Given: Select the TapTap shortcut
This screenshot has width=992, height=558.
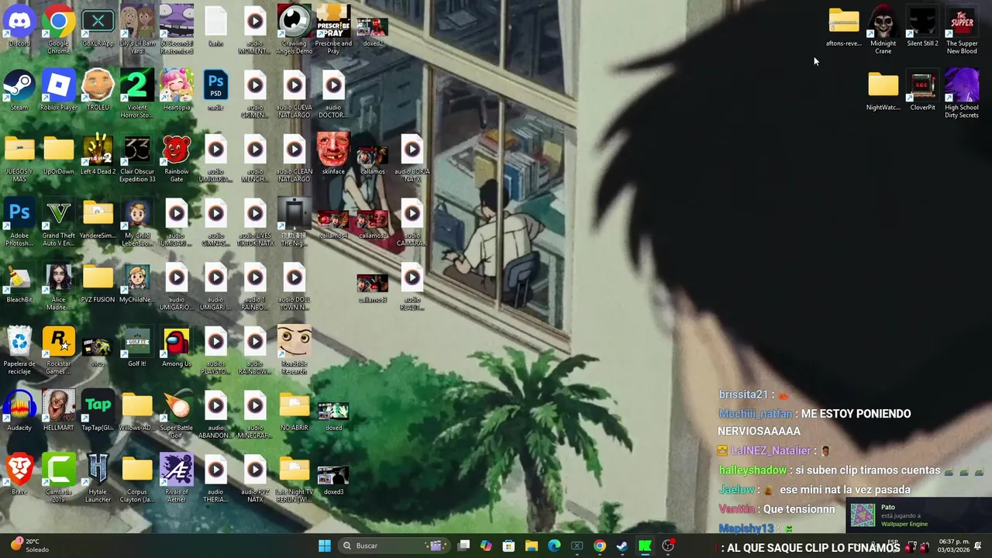Looking at the screenshot, I should (x=98, y=411).
